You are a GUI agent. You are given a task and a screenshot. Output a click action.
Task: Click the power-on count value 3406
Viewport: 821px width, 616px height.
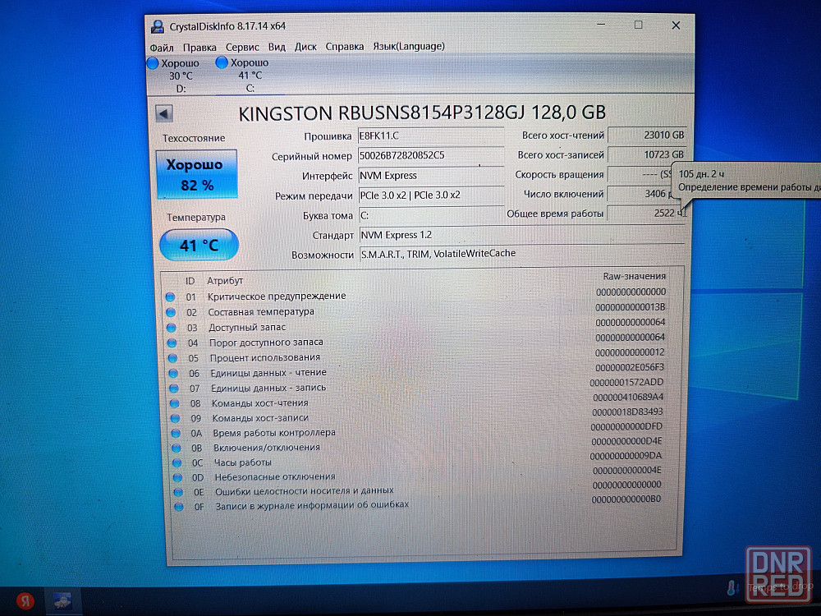coord(640,194)
